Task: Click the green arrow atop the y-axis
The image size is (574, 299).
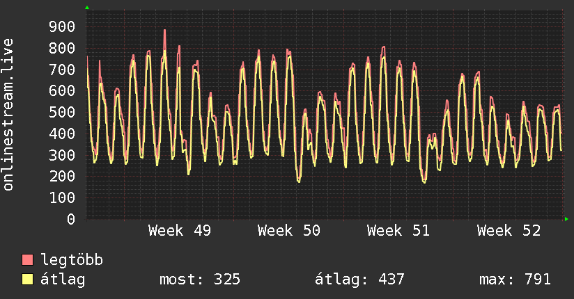Action: 87,8
